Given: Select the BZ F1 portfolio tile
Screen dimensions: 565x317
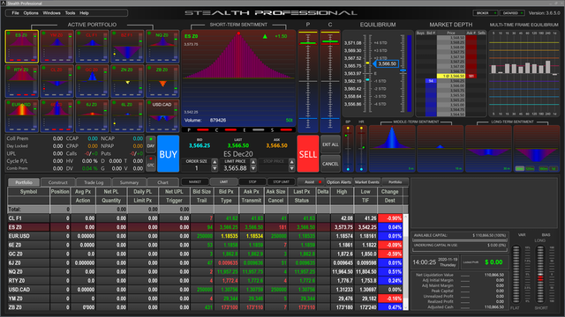Looking at the screenshot, I should tap(127, 47).
